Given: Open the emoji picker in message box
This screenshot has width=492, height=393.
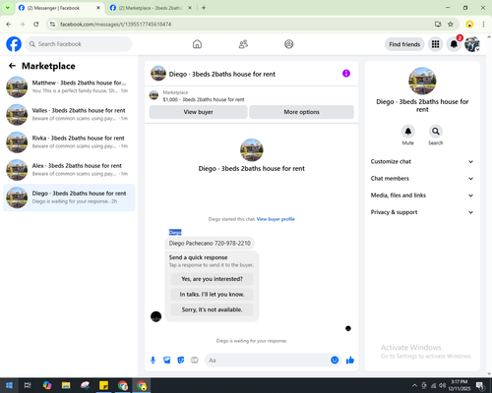Looking at the screenshot, I should click(x=335, y=361).
